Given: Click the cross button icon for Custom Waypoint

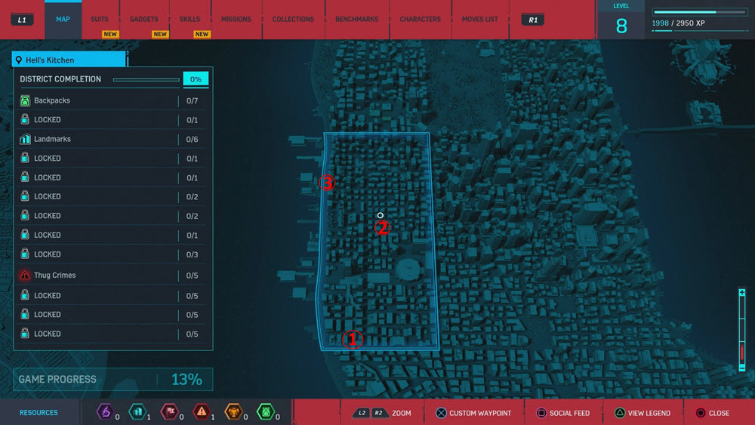Looking at the screenshot, I should click(x=441, y=413).
